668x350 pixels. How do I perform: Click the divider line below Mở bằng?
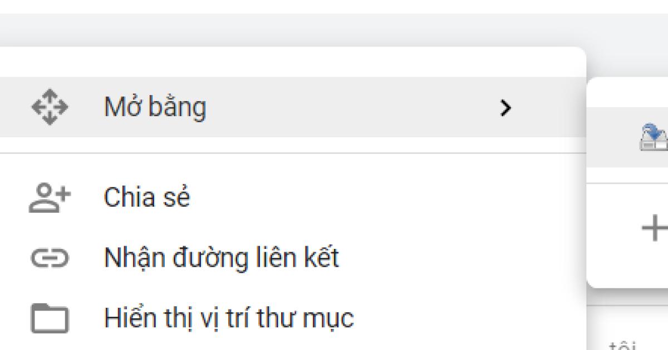278,153
